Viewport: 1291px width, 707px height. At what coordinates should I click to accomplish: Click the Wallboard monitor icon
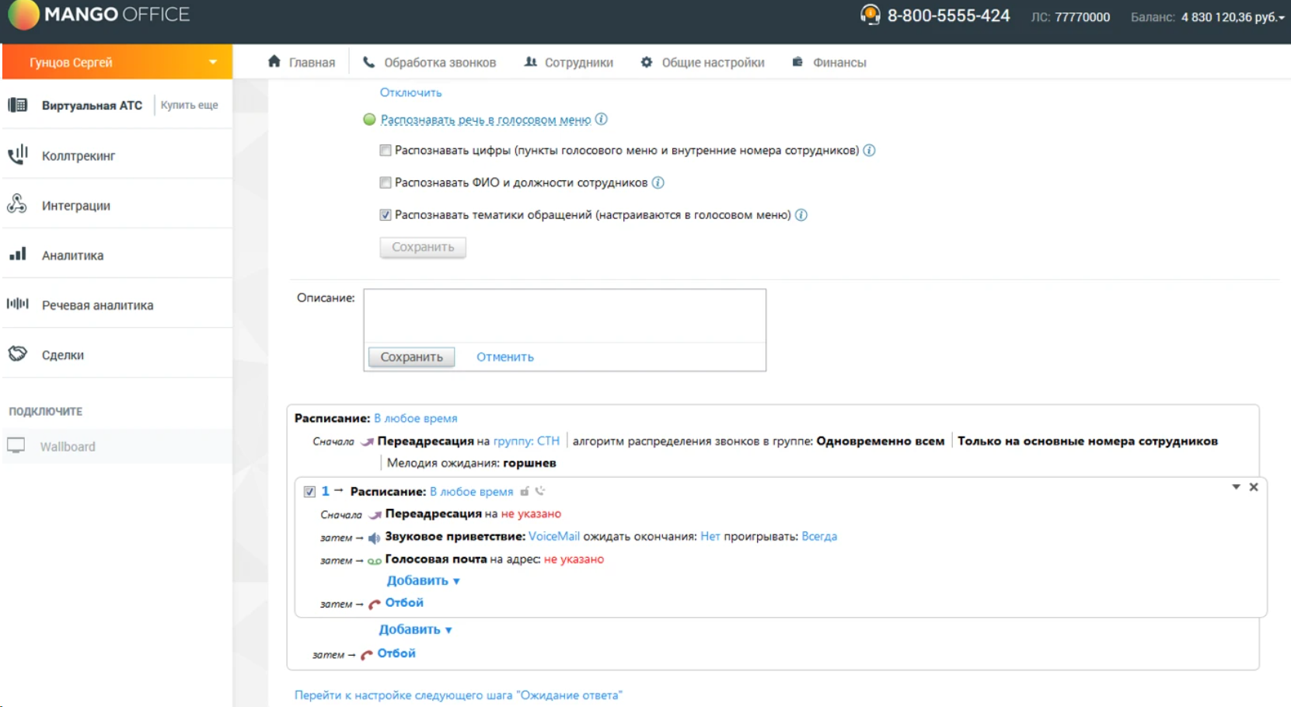click(16, 446)
